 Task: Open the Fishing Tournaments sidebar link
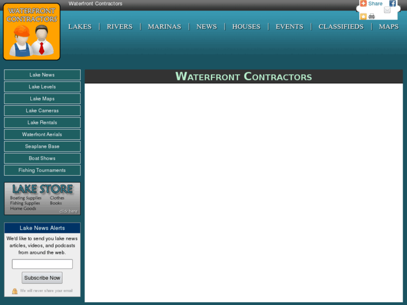(x=42, y=170)
